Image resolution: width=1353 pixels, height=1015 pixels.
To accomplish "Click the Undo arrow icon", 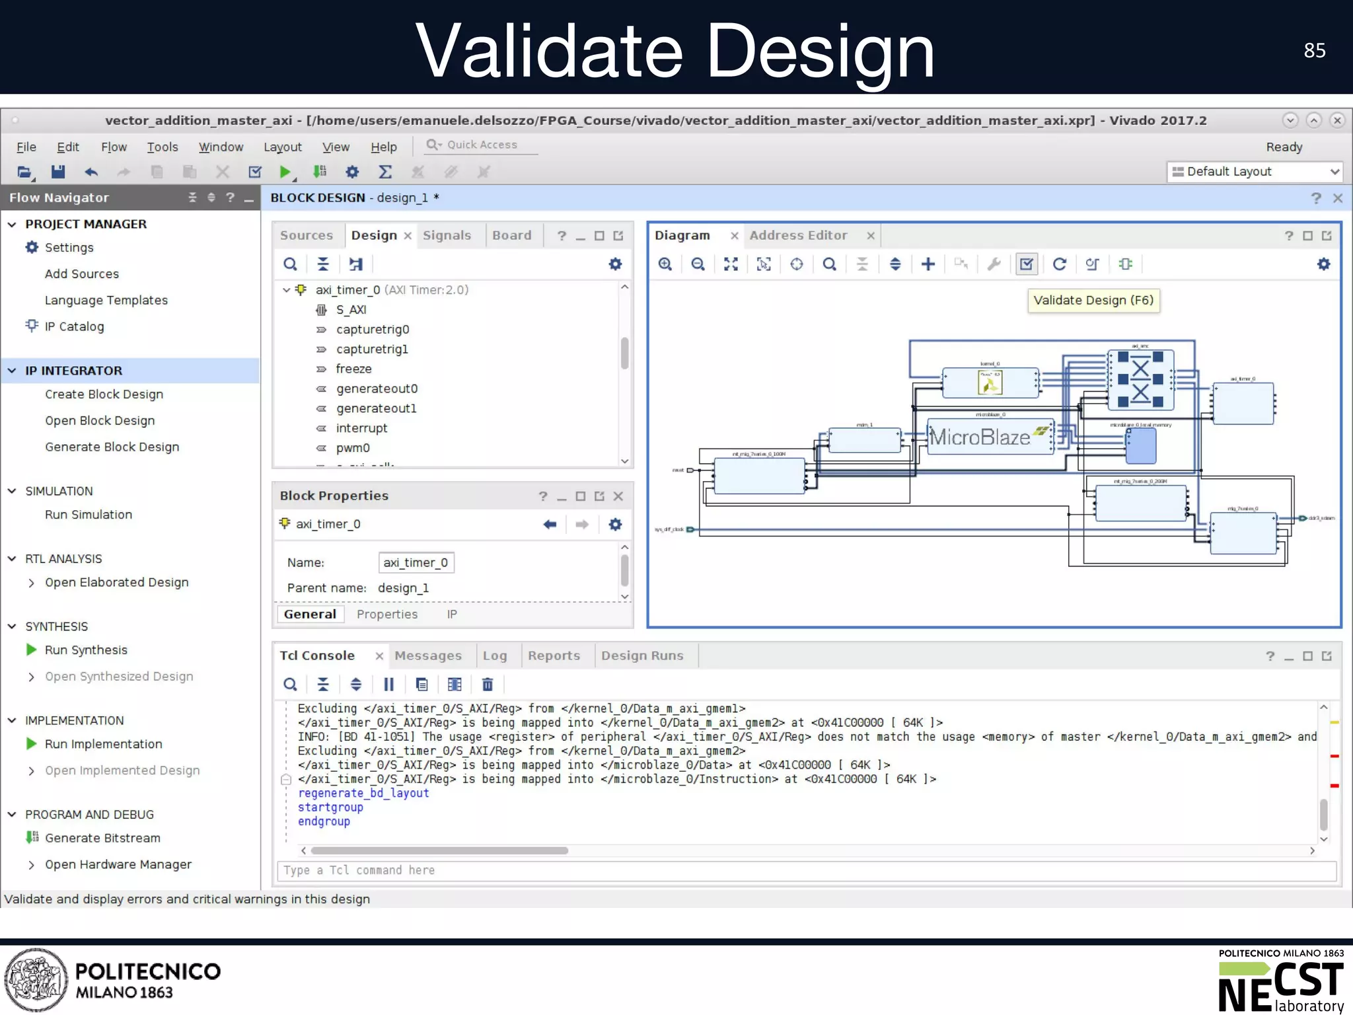I will pyautogui.click(x=91, y=172).
